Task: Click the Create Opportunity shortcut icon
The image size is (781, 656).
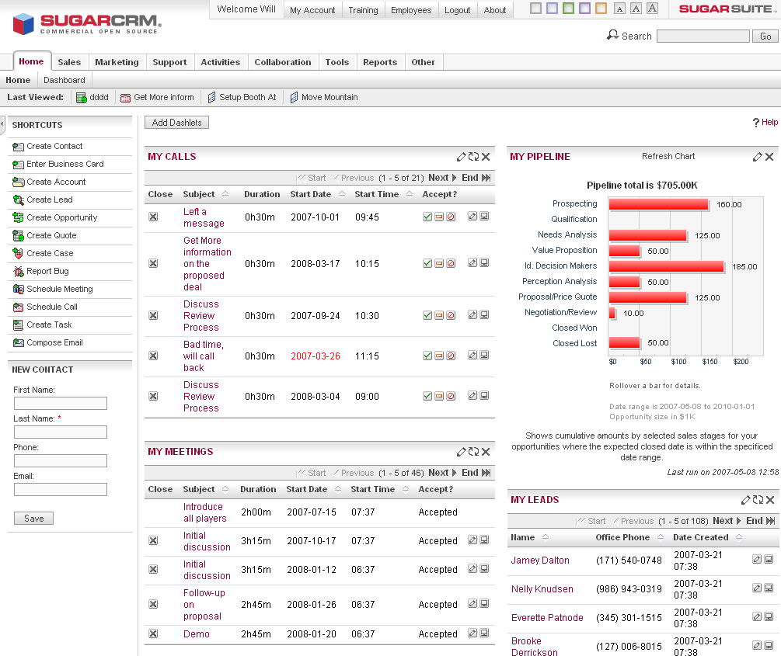Action: pos(19,218)
